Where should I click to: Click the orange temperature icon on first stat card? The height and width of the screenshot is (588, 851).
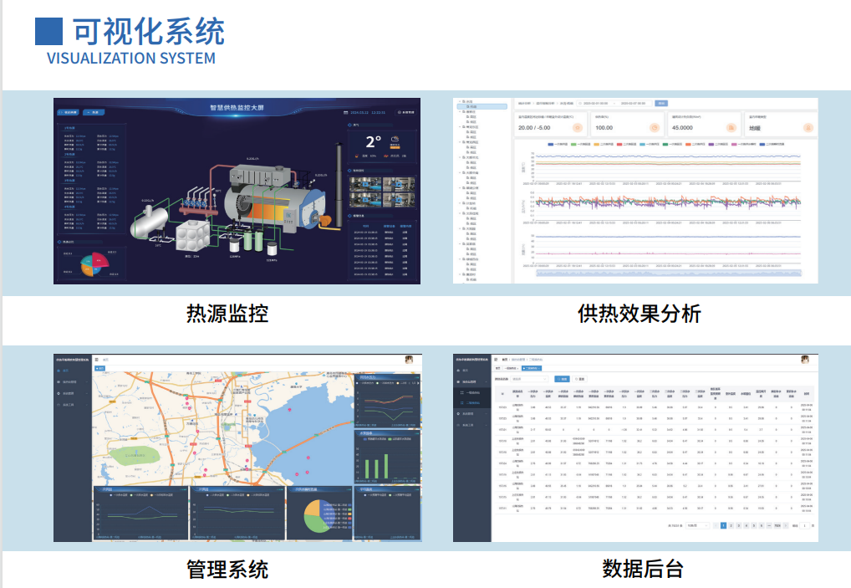tap(577, 127)
